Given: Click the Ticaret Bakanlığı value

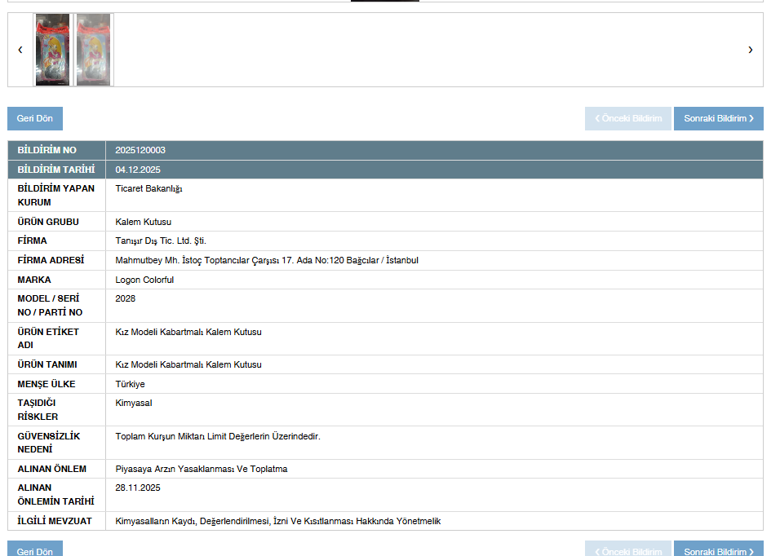Looking at the screenshot, I should [x=148, y=188].
